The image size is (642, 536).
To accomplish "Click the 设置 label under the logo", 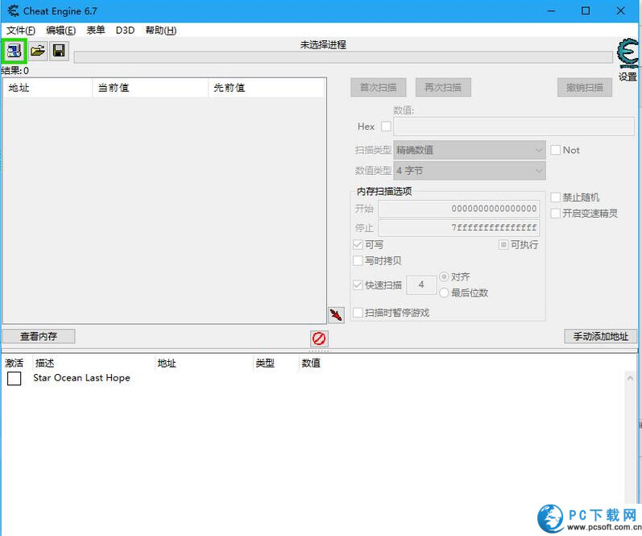I will coord(628,77).
